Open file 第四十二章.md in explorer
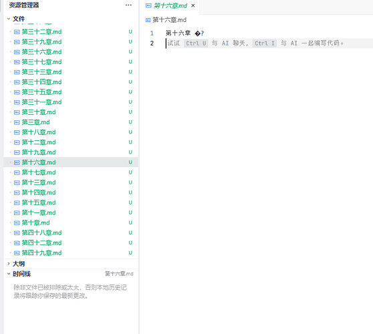 71,242
